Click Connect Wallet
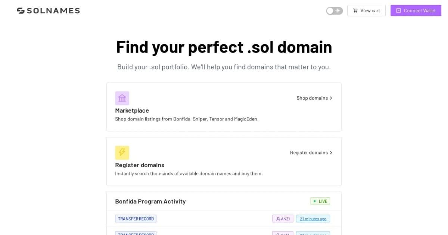The image size is (448, 235). (416, 10)
